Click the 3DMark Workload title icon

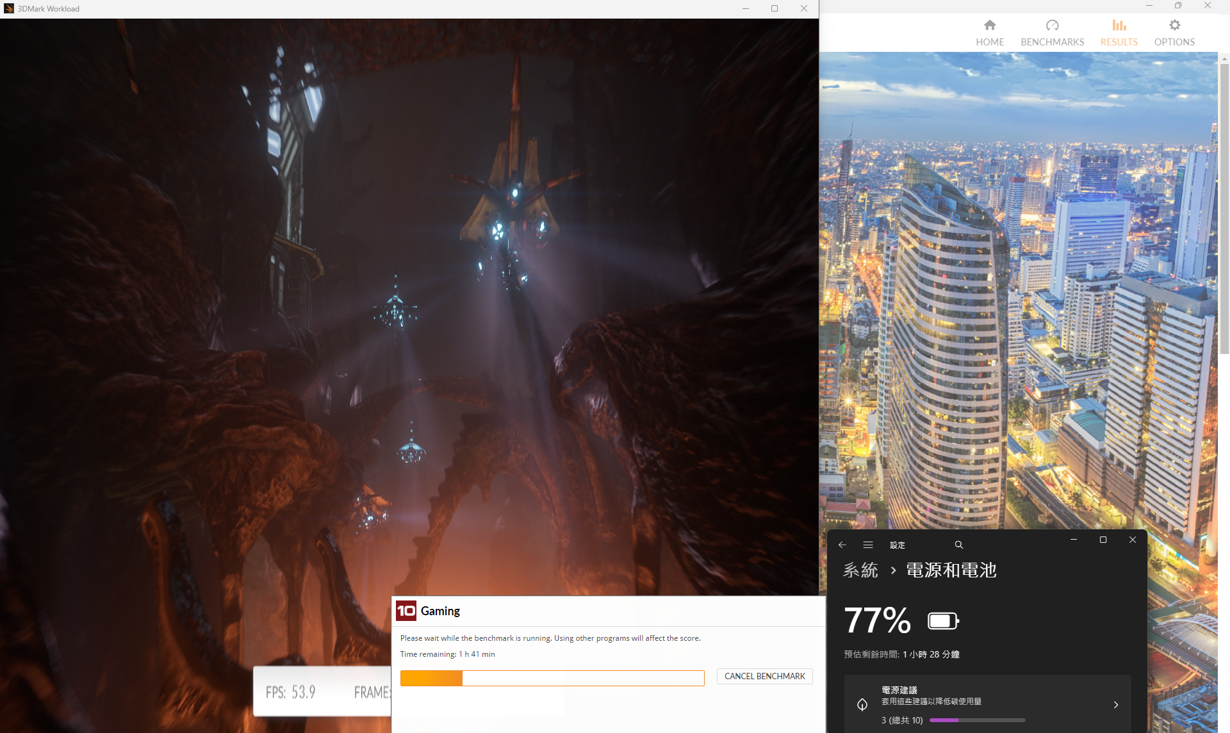[x=9, y=8]
